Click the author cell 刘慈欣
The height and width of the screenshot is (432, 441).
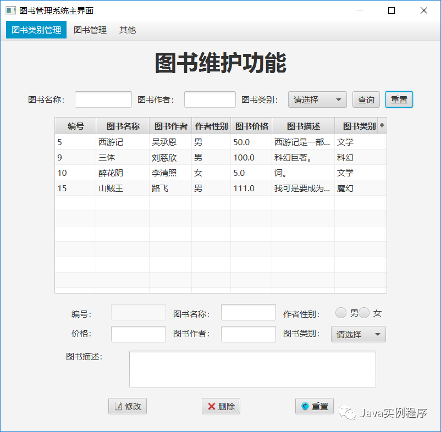[170, 157]
